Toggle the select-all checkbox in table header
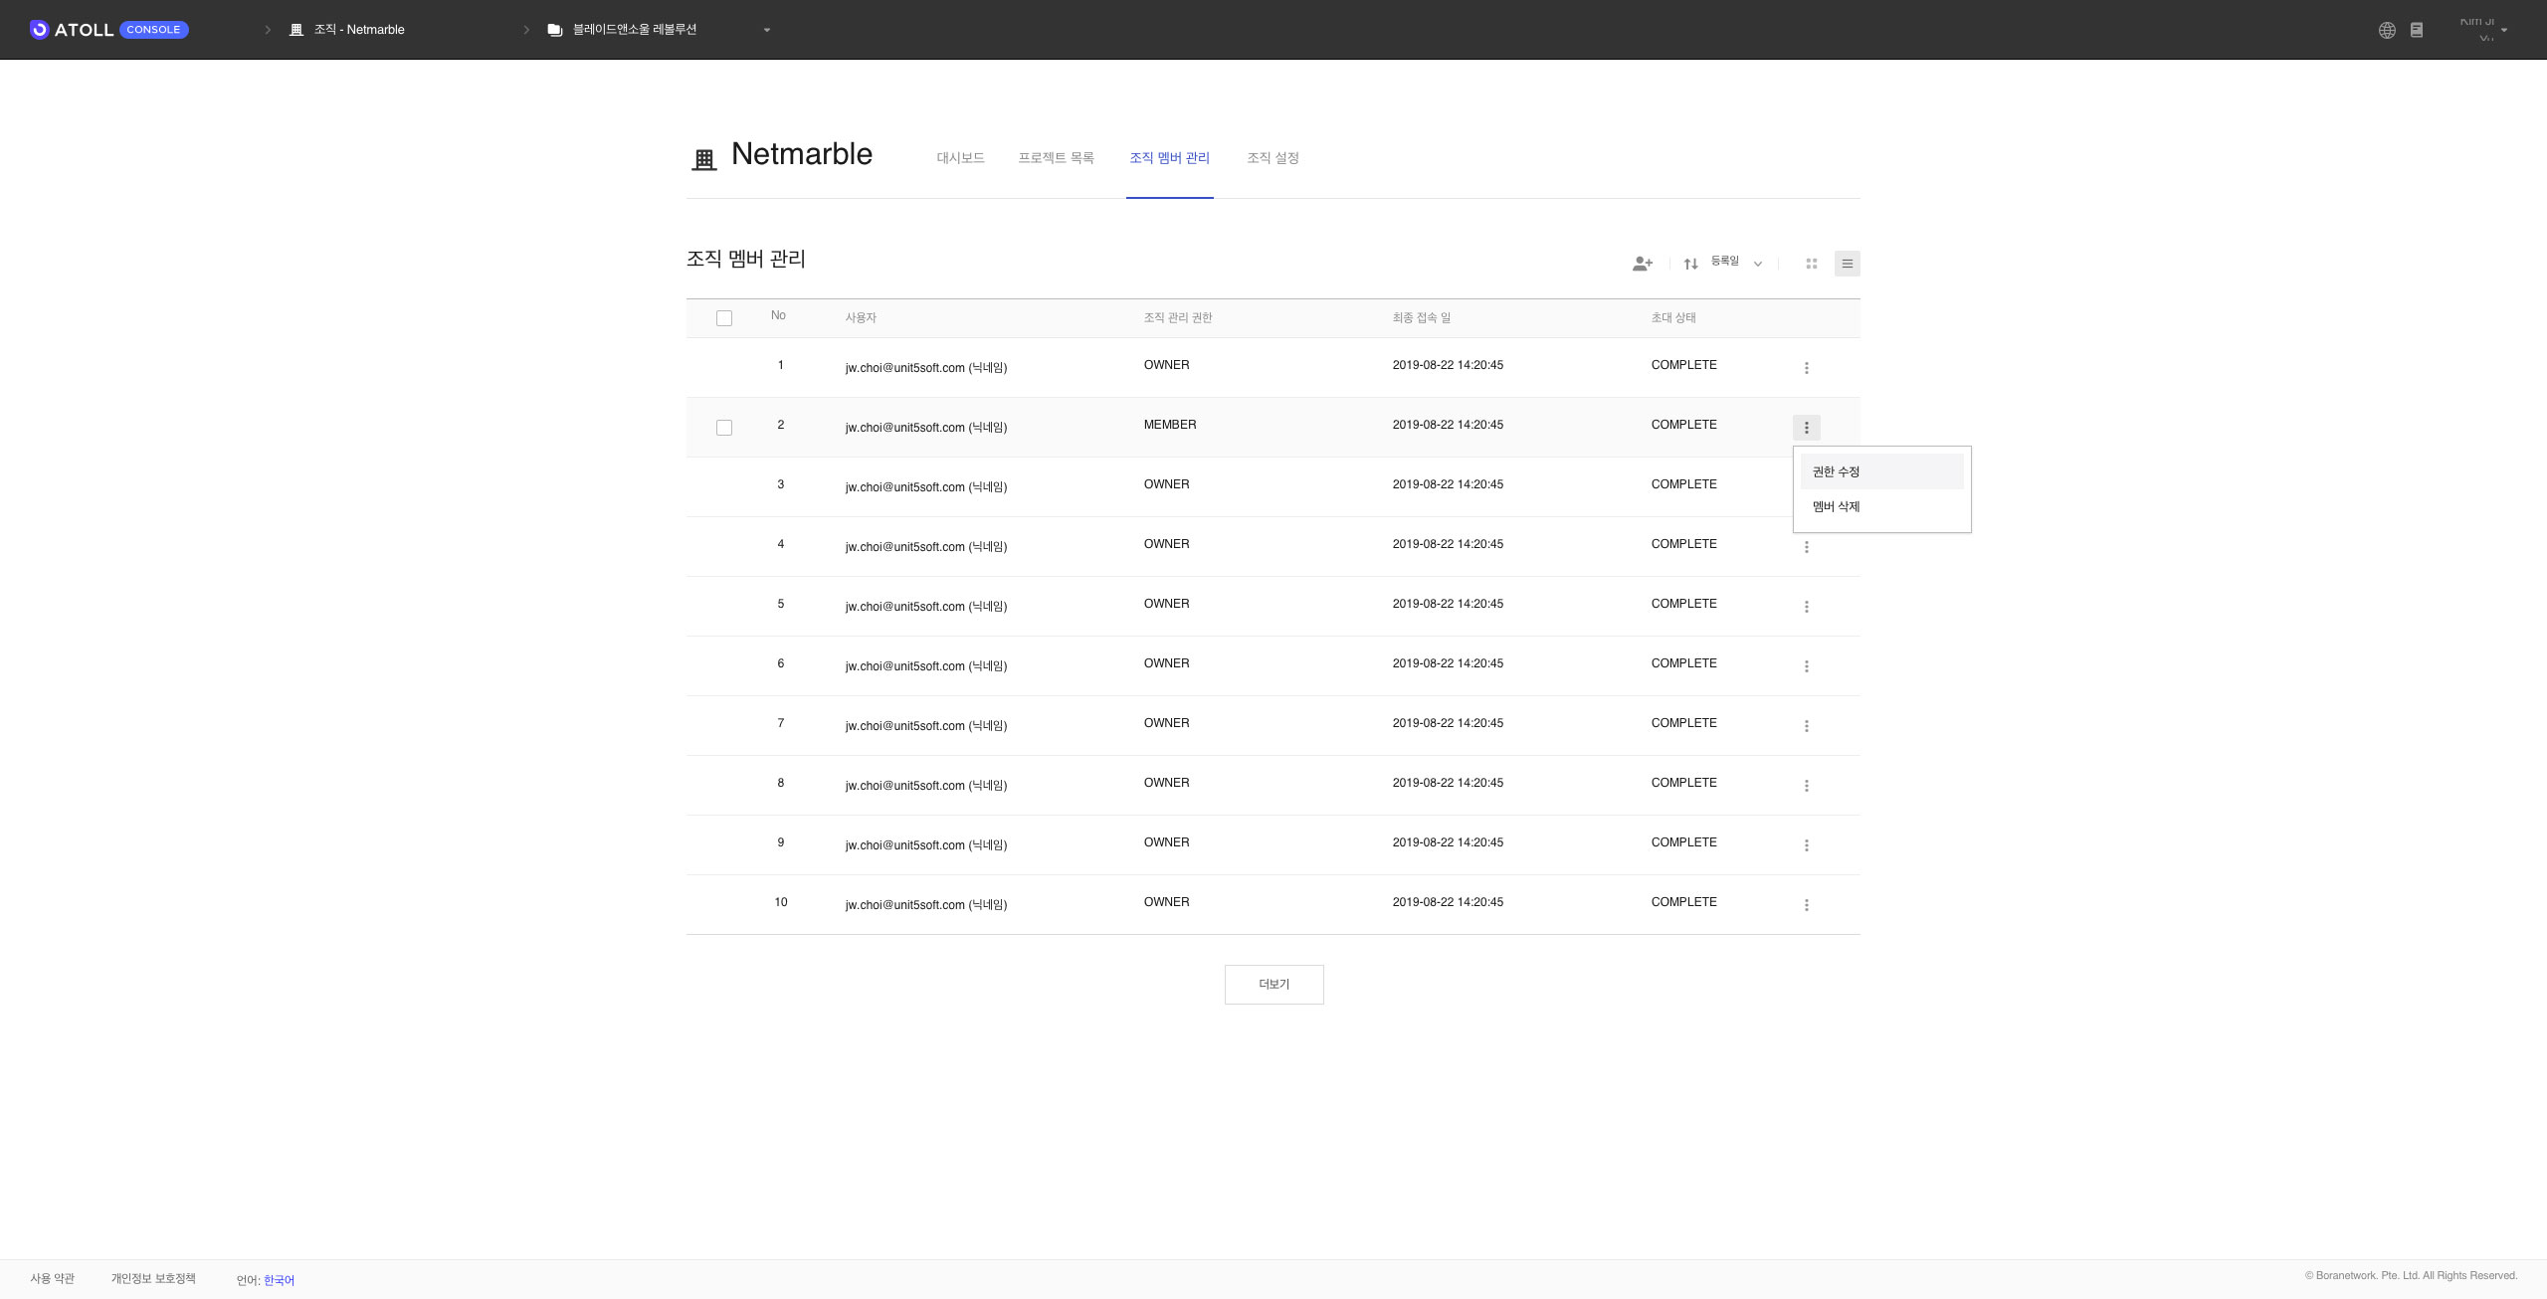The image size is (2547, 1299). click(x=724, y=318)
